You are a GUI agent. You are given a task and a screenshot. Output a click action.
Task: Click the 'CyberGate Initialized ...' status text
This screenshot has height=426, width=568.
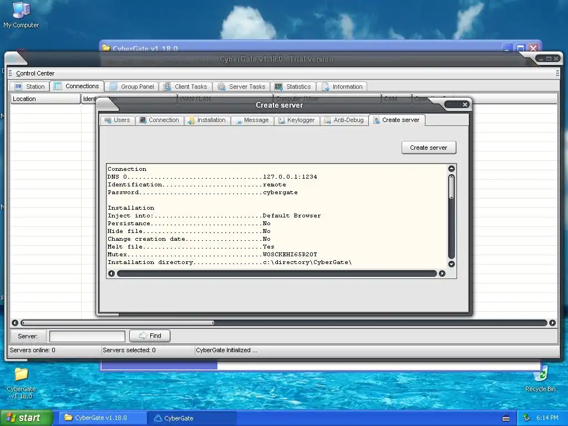pyautogui.click(x=226, y=351)
